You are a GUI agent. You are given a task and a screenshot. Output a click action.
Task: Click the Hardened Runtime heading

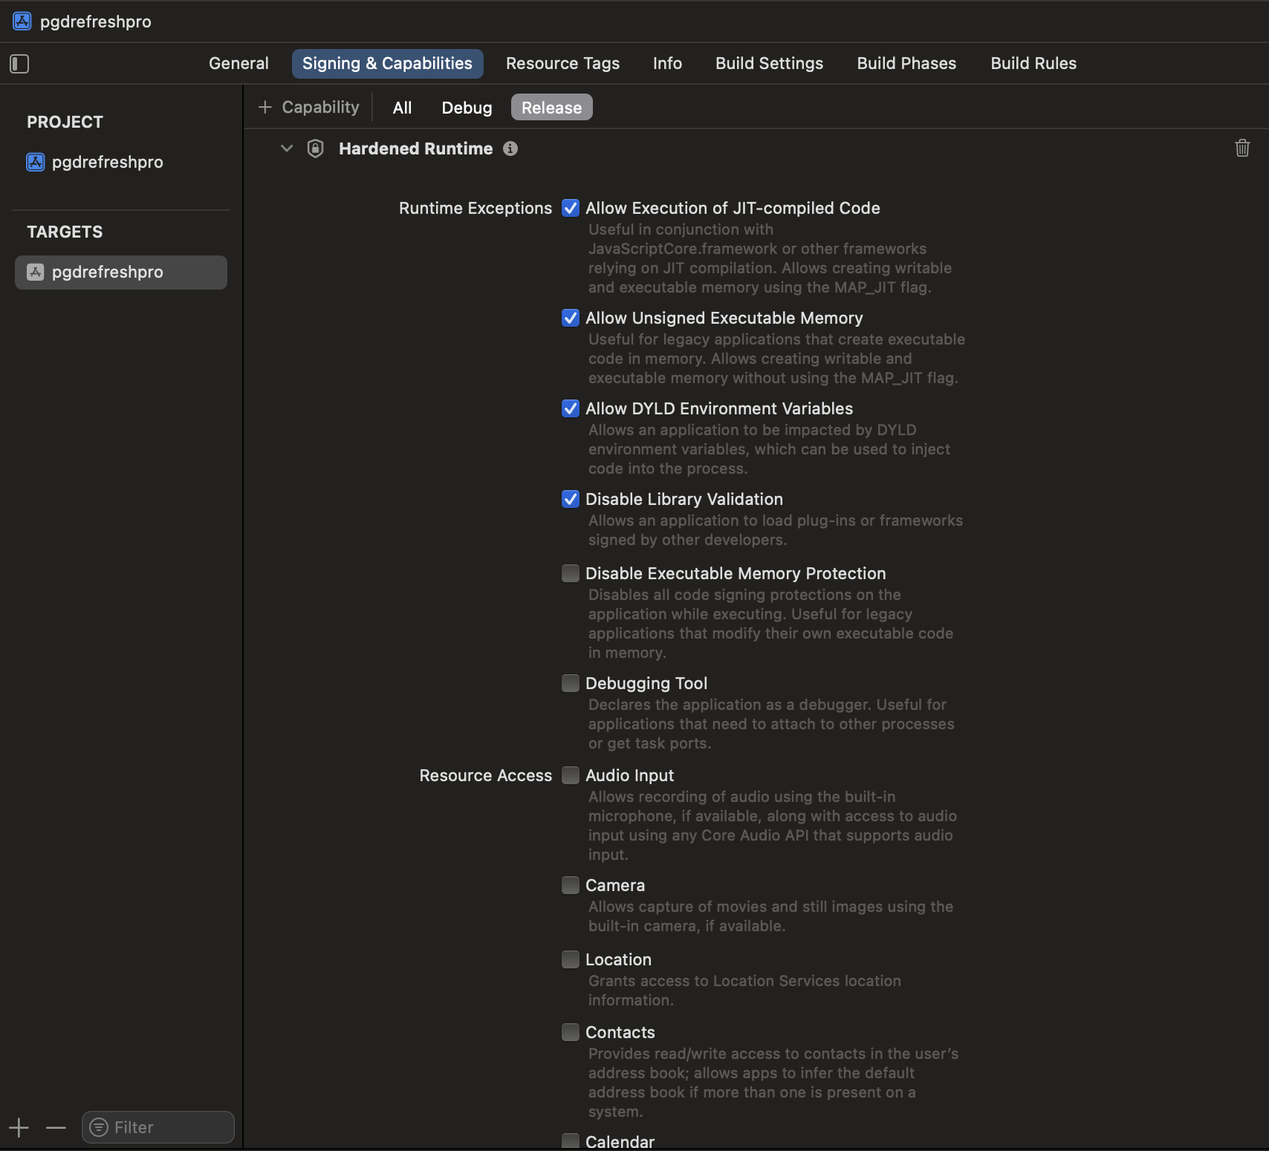click(x=415, y=149)
